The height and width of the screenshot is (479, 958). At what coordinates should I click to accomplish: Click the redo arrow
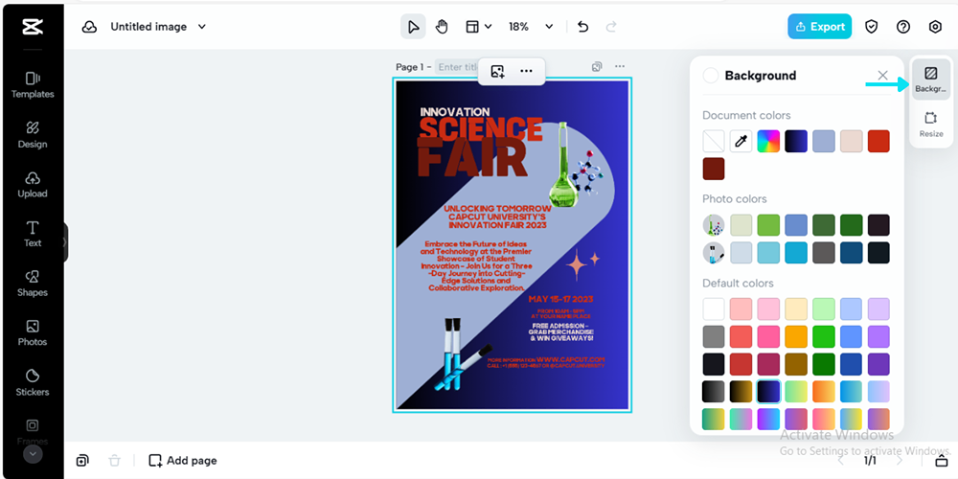pos(610,27)
